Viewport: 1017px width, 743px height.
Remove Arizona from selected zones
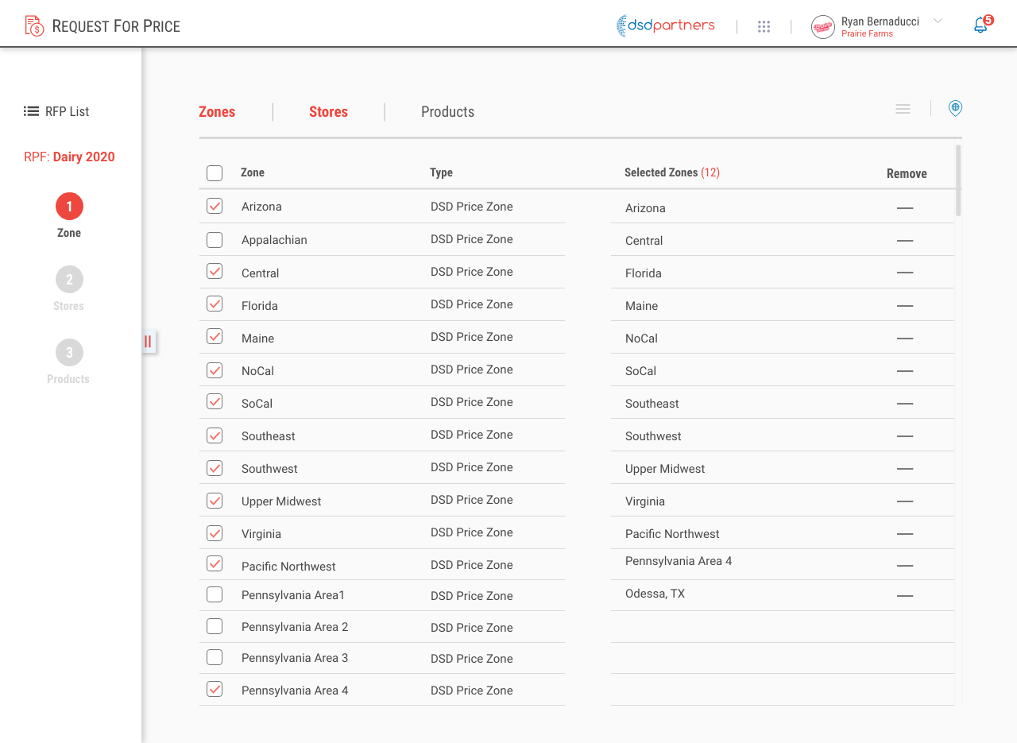(x=904, y=208)
